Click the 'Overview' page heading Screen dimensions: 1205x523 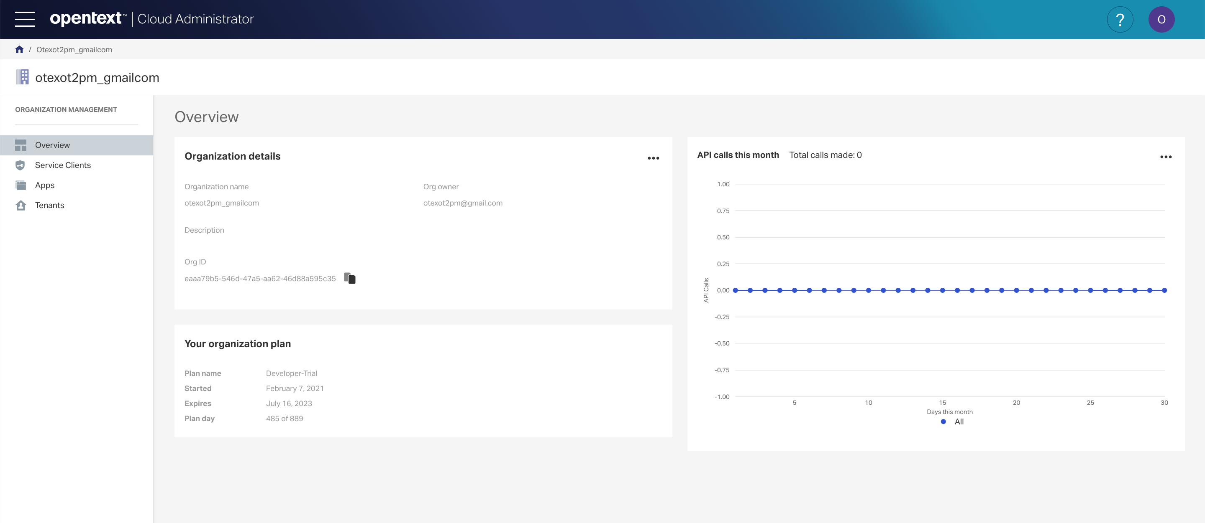tap(206, 117)
